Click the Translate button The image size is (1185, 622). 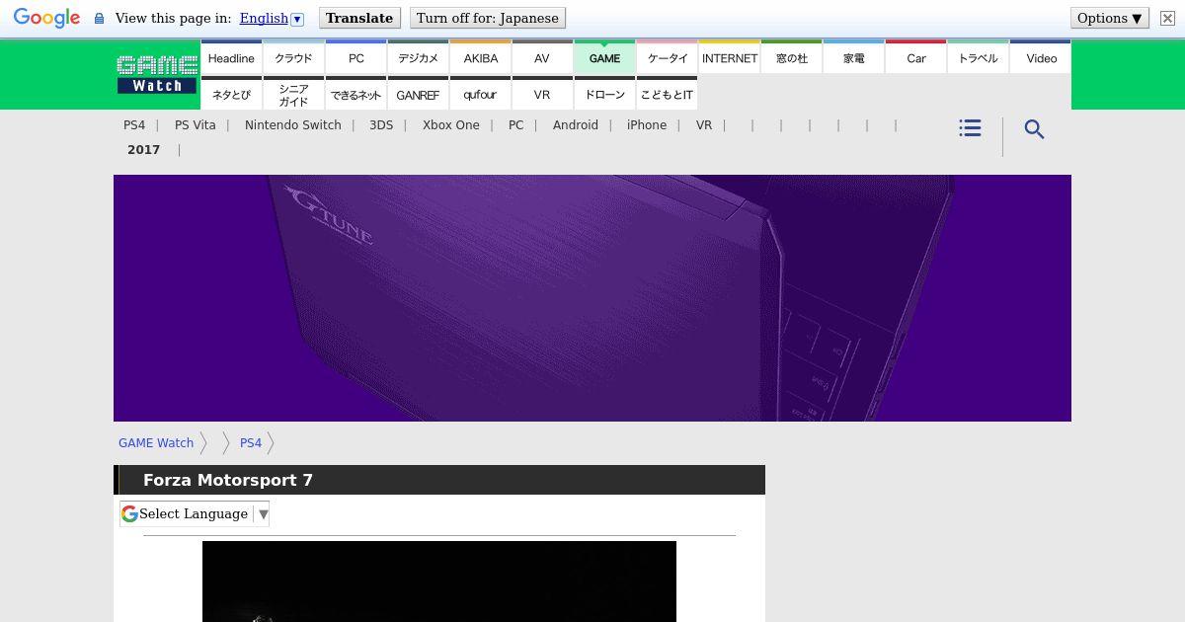click(x=359, y=18)
